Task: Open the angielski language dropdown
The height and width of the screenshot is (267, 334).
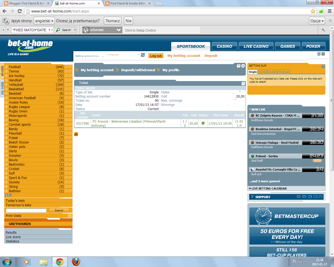Action: (44, 21)
